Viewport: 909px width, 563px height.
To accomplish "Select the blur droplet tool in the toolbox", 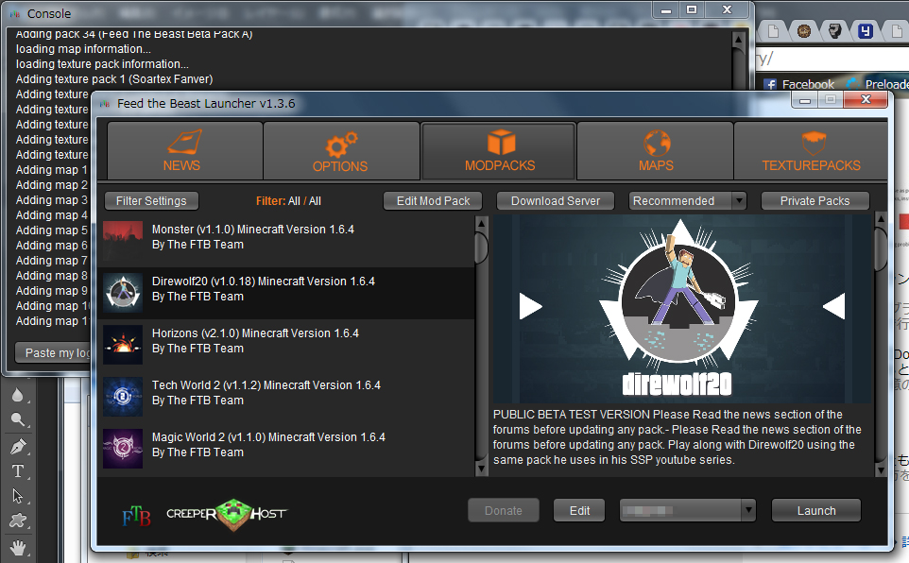I will tap(17, 395).
